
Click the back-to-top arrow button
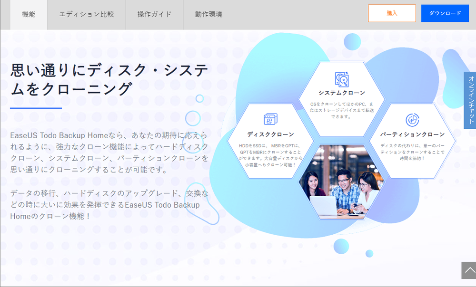click(469, 270)
